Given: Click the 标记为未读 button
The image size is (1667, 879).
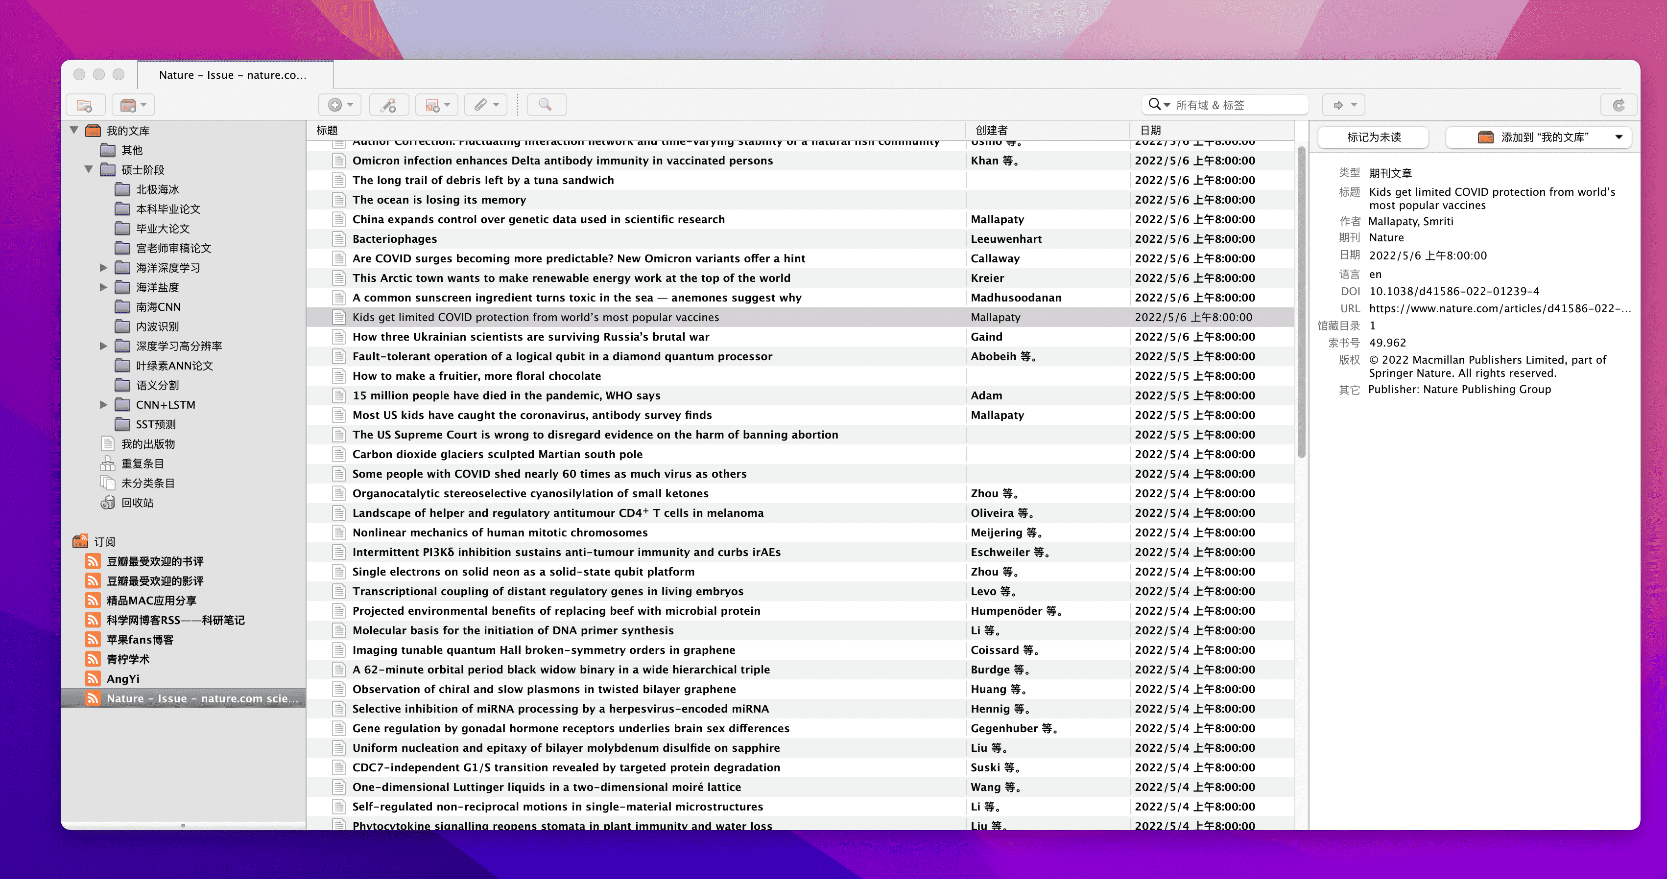Looking at the screenshot, I should (1373, 137).
